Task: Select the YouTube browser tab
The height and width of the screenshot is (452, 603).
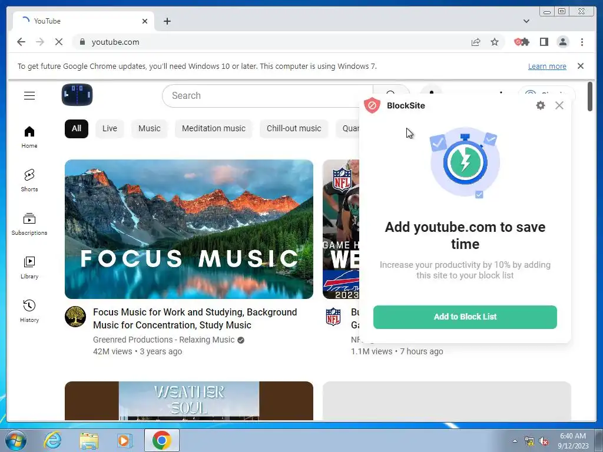Action: tap(84, 21)
